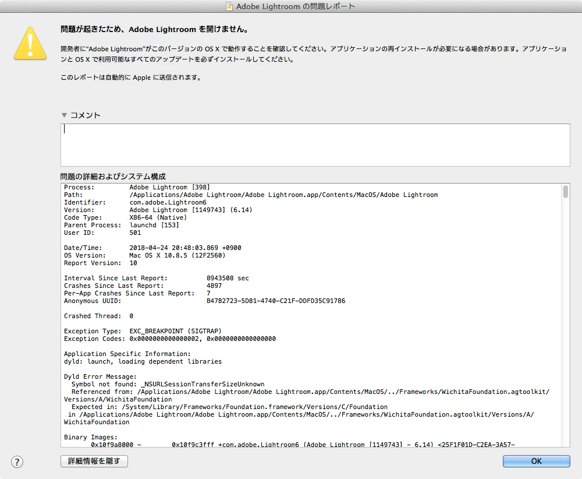Collapse the コメント disclosure triangle

coord(64,115)
